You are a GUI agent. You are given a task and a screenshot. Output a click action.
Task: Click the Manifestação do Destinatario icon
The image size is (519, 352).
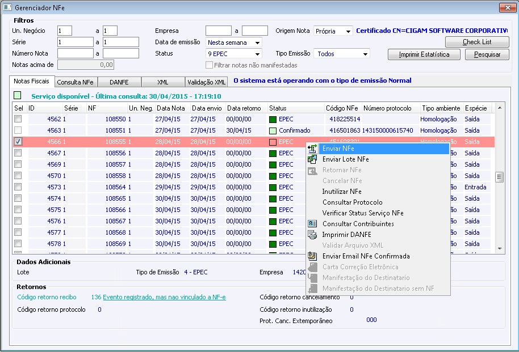[x=312, y=278]
